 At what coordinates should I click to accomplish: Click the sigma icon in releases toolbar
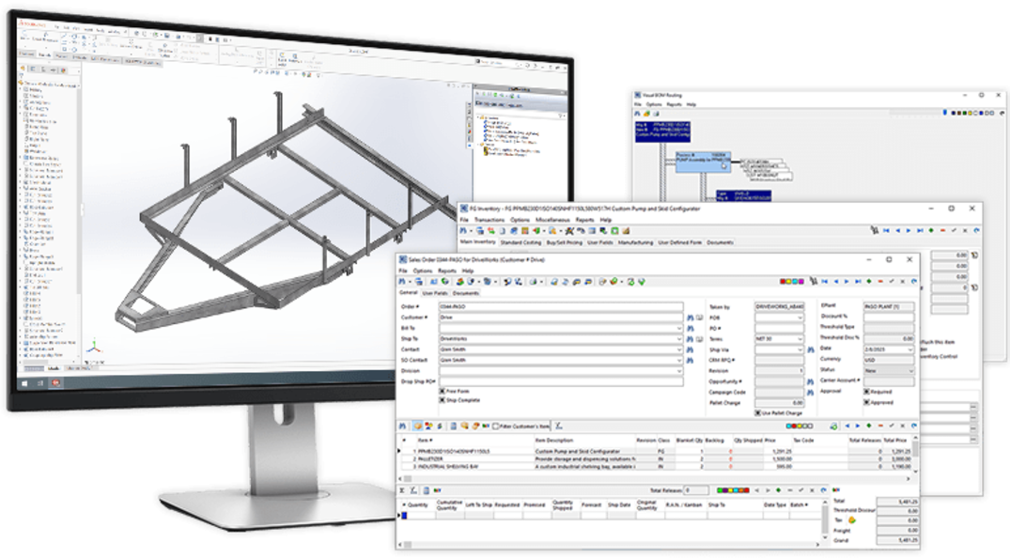point(402,490)
